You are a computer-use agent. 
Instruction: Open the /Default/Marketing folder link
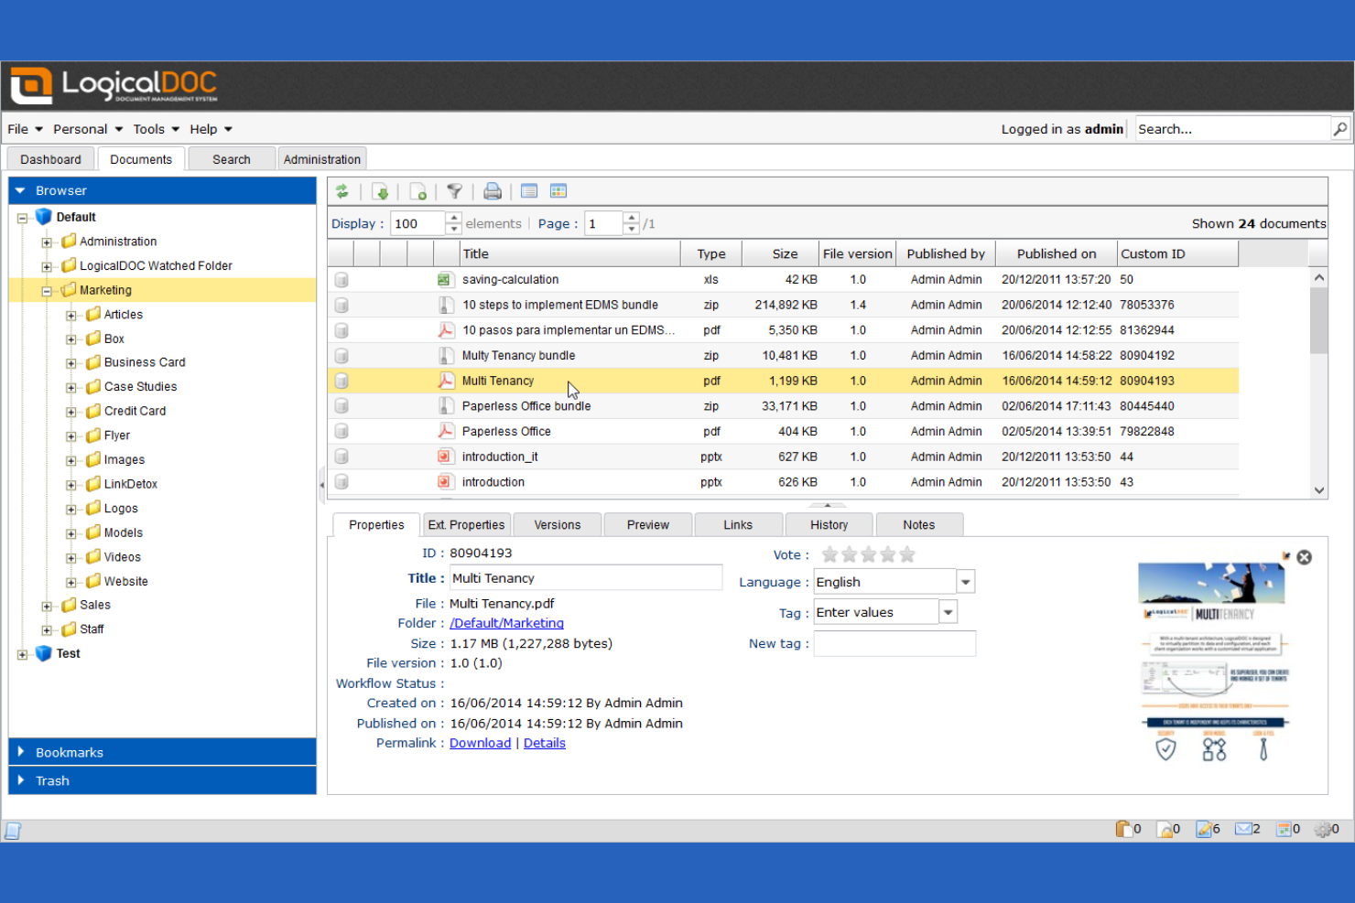click(x=506, y=623)
